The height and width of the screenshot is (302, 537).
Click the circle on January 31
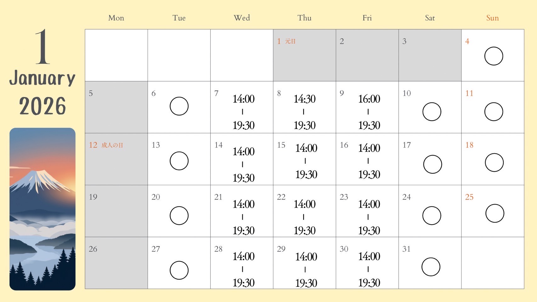pyautogui.click(x=431, y=267)
